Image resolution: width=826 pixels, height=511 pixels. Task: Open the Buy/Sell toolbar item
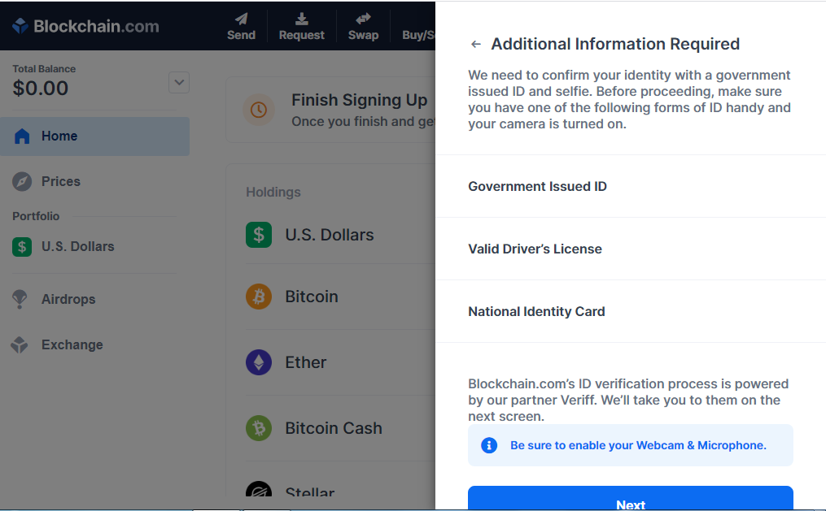[x=418, y=35]
